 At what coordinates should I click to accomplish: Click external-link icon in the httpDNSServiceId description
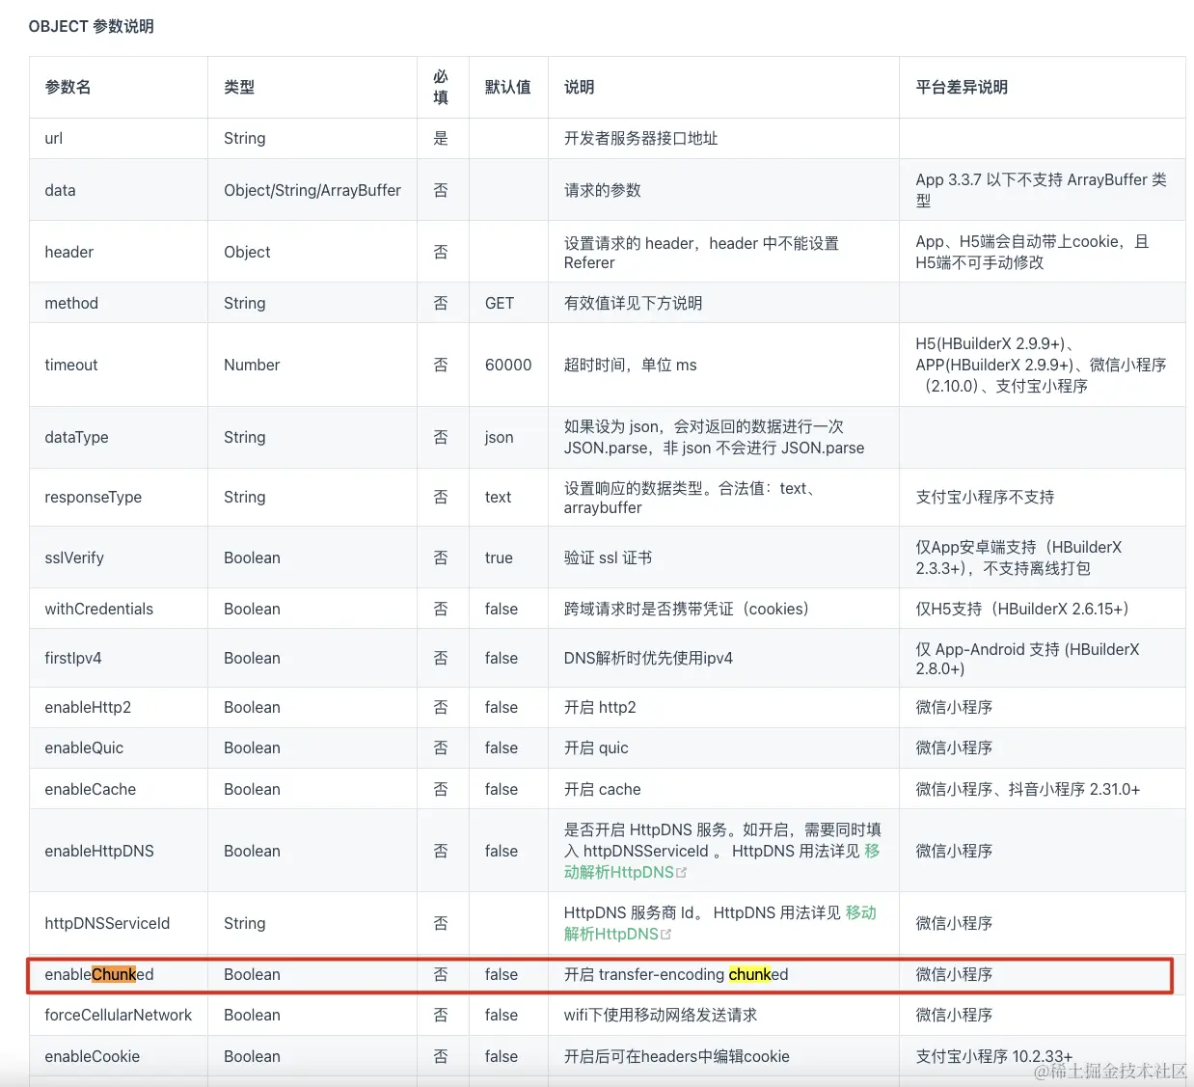665,934
